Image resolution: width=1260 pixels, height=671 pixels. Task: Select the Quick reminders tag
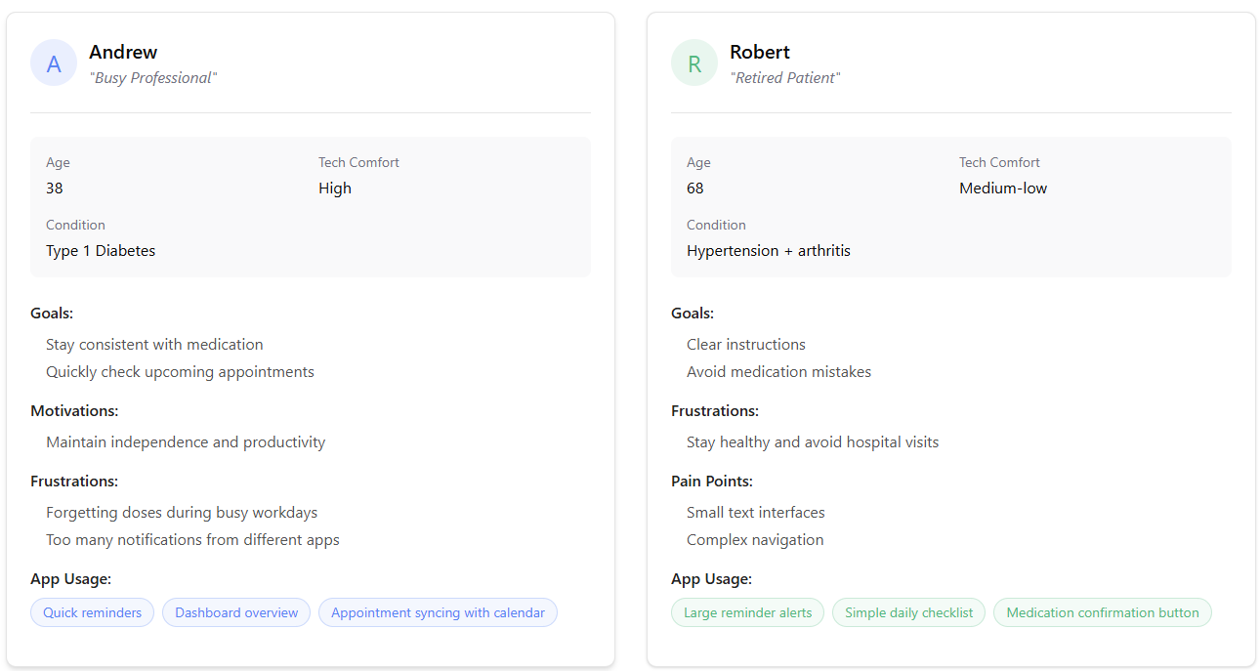(x=92, y=612)
